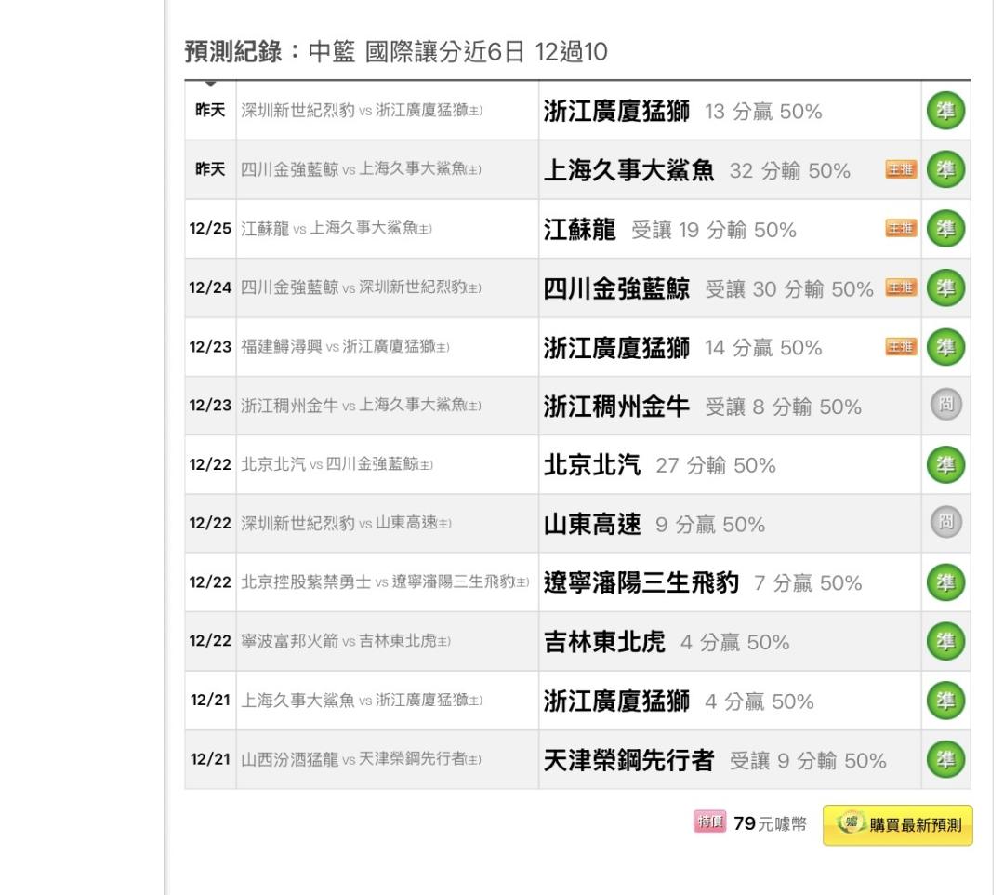Click 主推 badge in 上海久事大鯊魚 32 分輸 row

point(901,169)
